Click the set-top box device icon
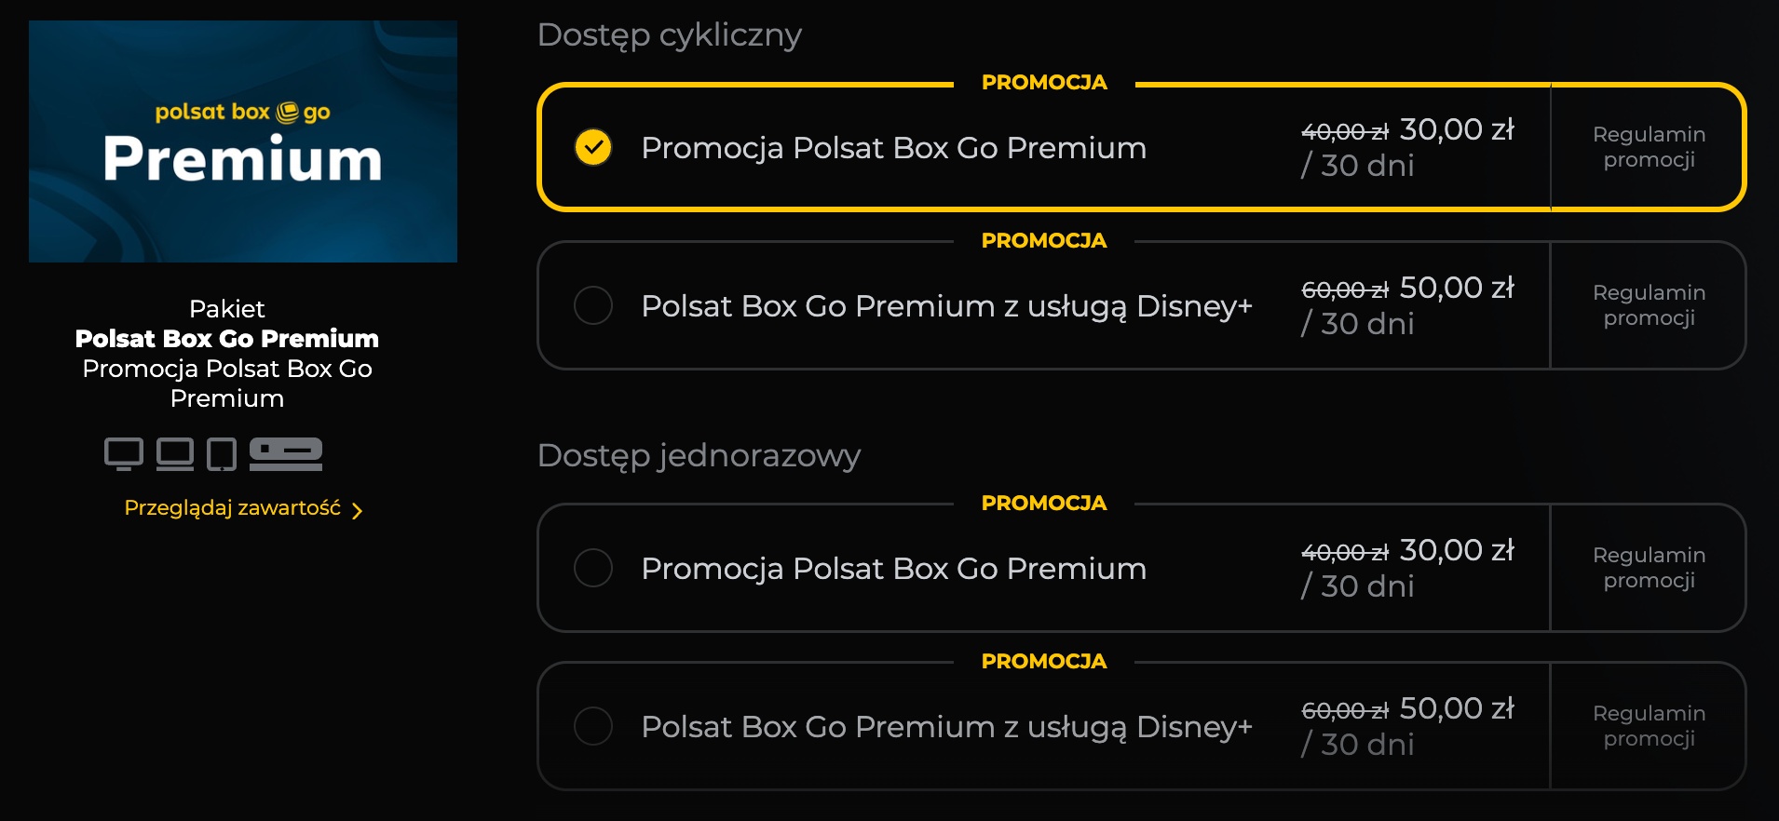Image resolution: width=1779 pixels, height=821 pixels. click(x=286, y=454)
